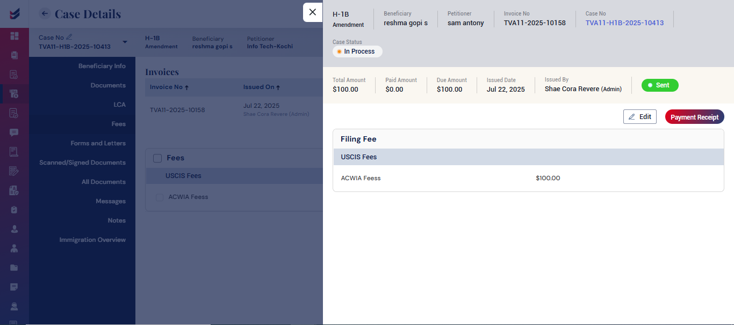
Task: Open the Beneficiary Info section
Action: 102,66
